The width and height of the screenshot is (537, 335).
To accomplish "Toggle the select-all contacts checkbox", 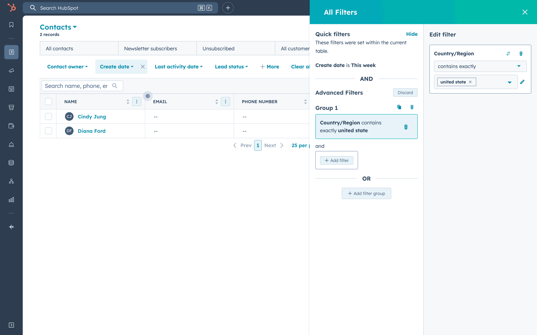I will coord(48,102).
